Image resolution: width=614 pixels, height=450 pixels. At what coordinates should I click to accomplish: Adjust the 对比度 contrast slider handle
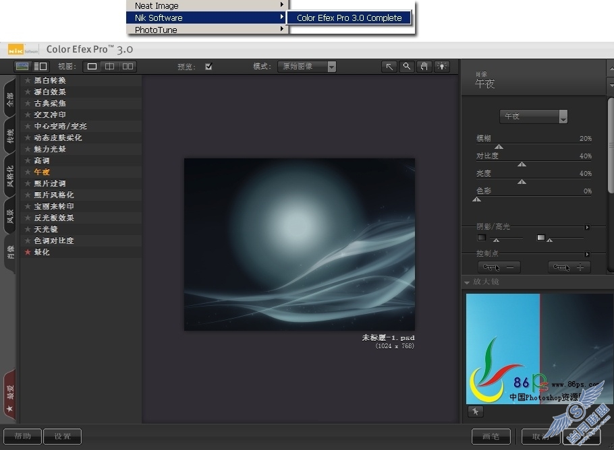point(522,164)
